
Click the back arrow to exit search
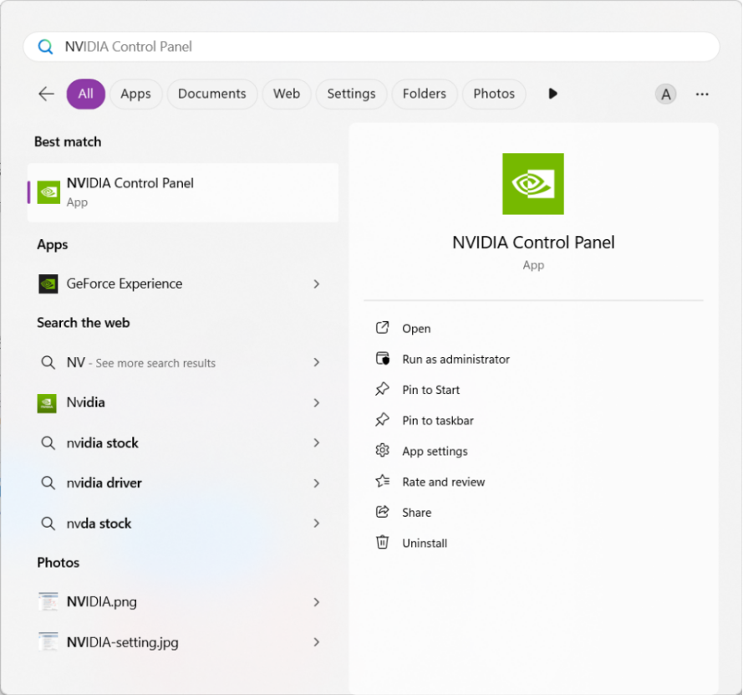46,94
